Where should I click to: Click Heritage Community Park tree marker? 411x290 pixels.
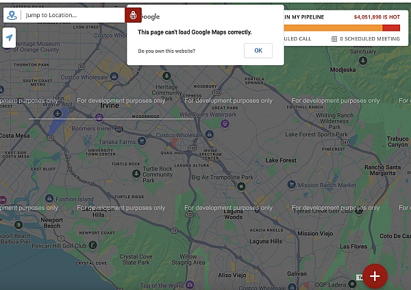coord(166,76)
